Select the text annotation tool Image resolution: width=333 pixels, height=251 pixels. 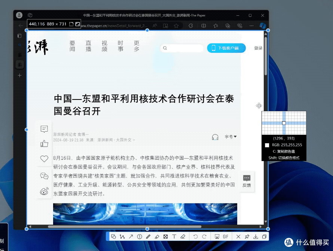coord(174,236)
